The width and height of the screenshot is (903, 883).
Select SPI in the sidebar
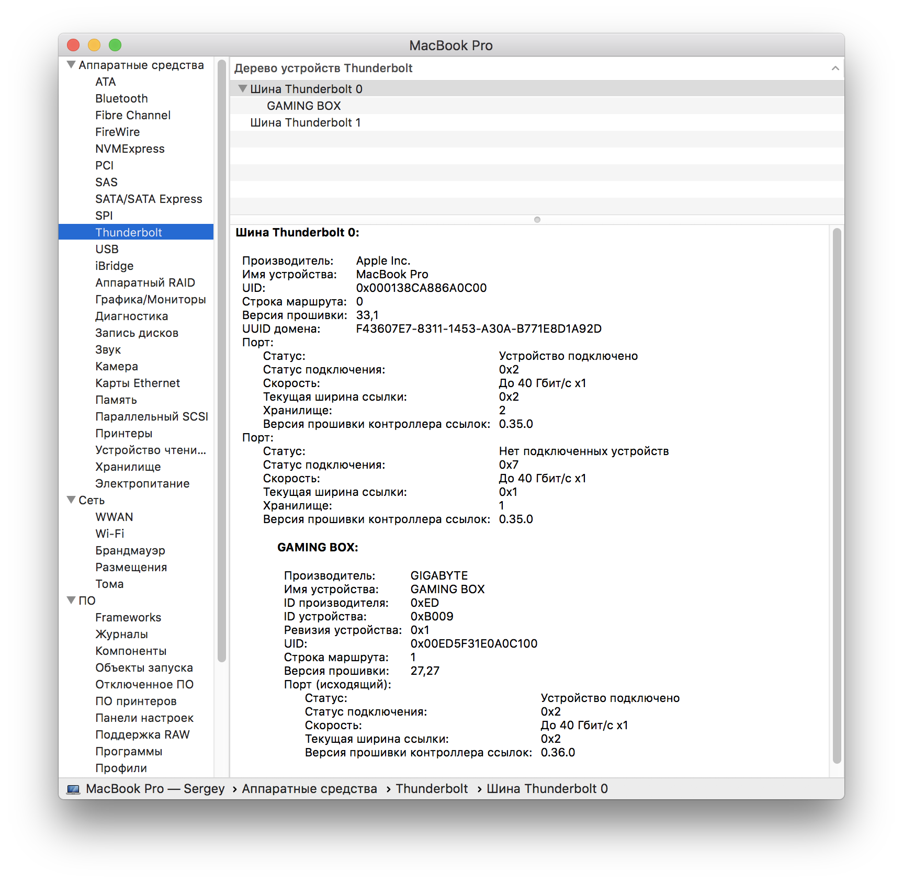(104, 216)
